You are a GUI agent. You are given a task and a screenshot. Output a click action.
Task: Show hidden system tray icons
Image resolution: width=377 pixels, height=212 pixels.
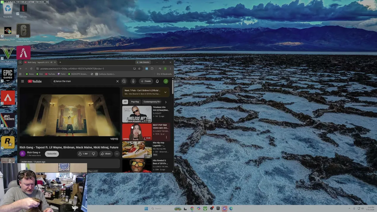tap(350, 208)
